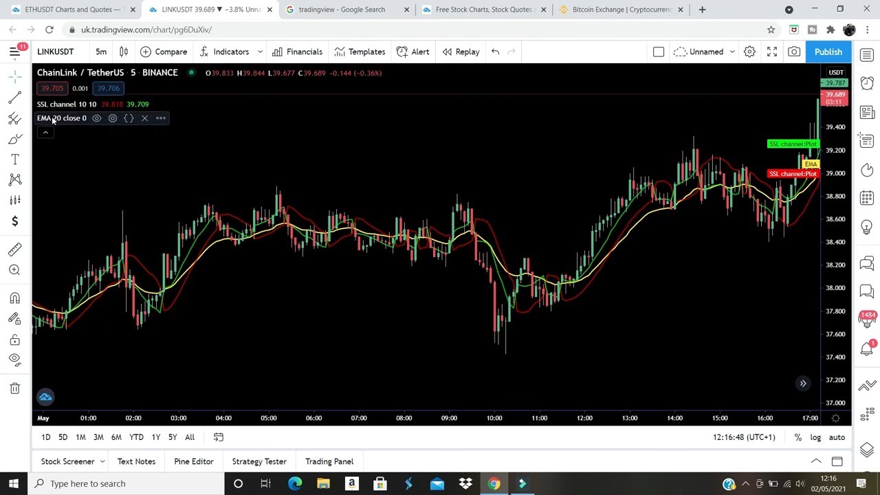Take a chart snapshot with camera
The height and width of the screenshot is (495, 880).
[x=794, y=52]
